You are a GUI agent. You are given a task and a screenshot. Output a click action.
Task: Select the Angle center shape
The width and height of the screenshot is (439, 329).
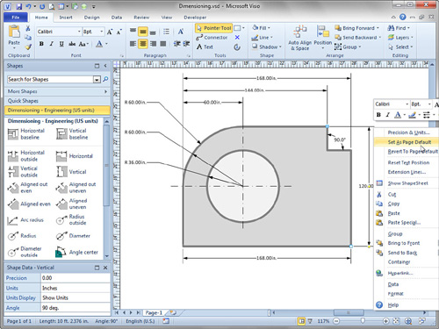point(77,252)
